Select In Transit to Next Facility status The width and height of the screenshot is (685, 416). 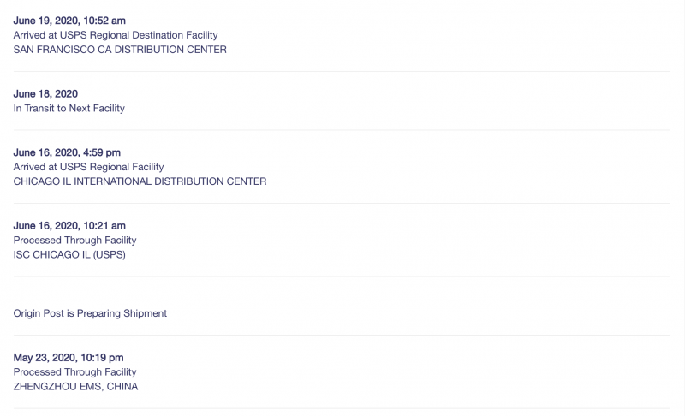click(x=69, y=109)
